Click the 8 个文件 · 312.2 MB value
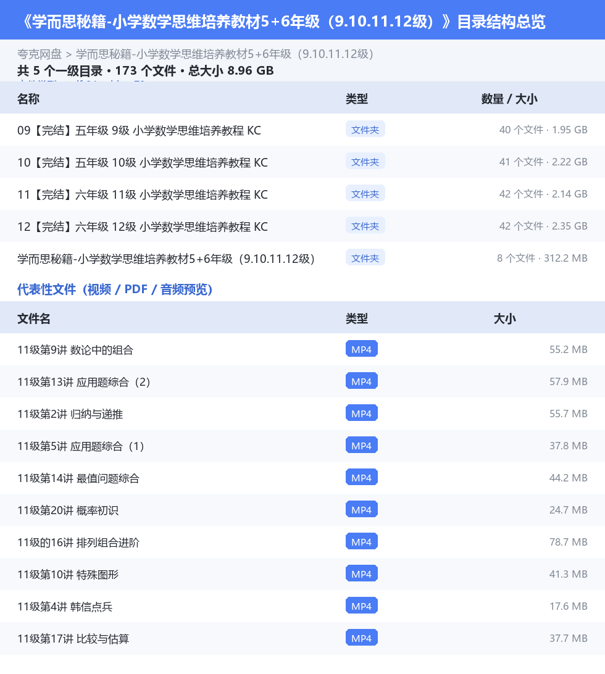Screen dimensions: 605x674 tap(542, 259)
